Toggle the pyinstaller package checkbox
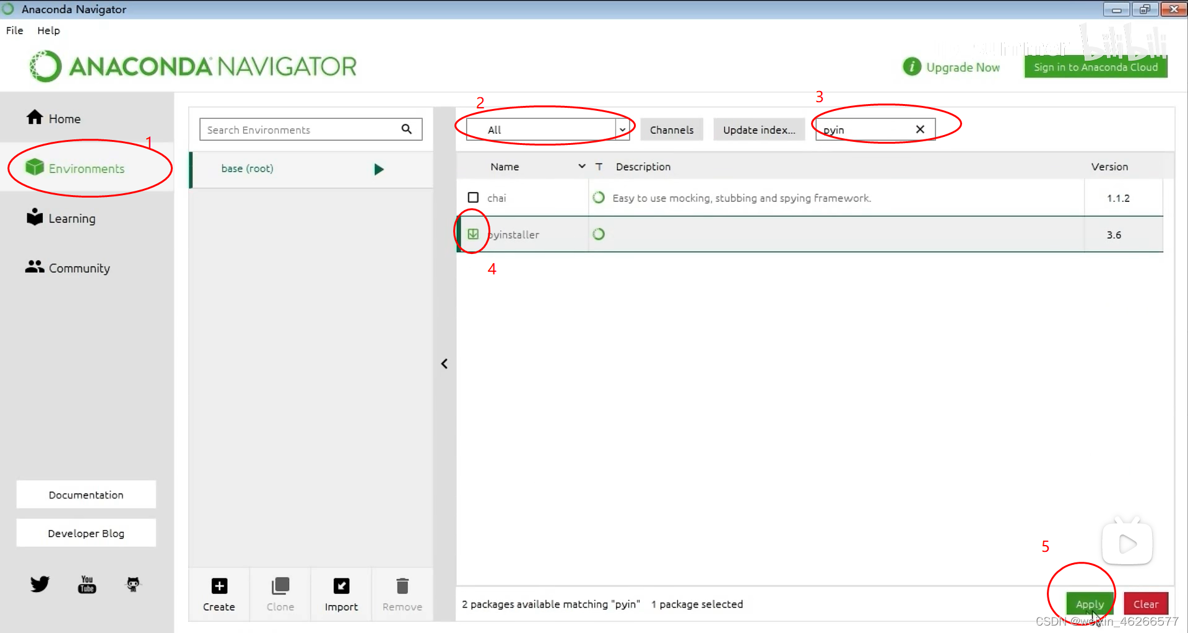 point(473,234)
